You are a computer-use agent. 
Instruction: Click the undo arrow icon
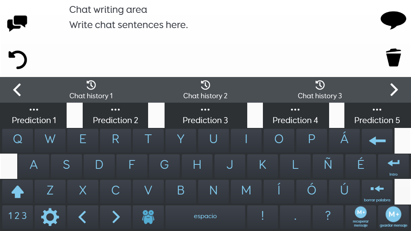pyautogui.click(x=18, y=60)
